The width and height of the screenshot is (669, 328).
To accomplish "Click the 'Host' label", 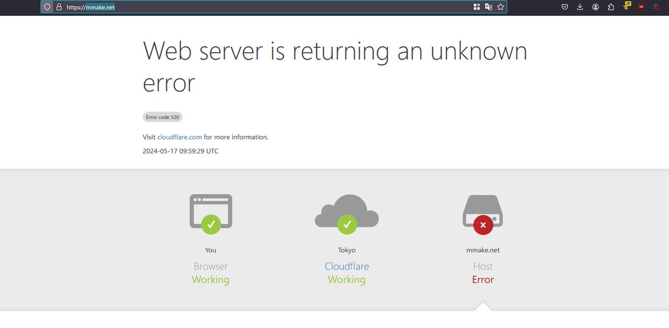I will 483,266.
